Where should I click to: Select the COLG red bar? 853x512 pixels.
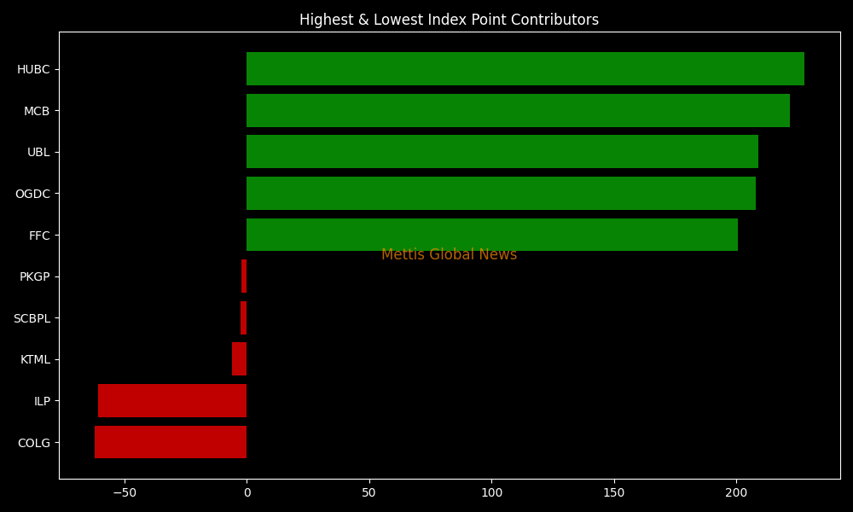[x=171, y=442]
